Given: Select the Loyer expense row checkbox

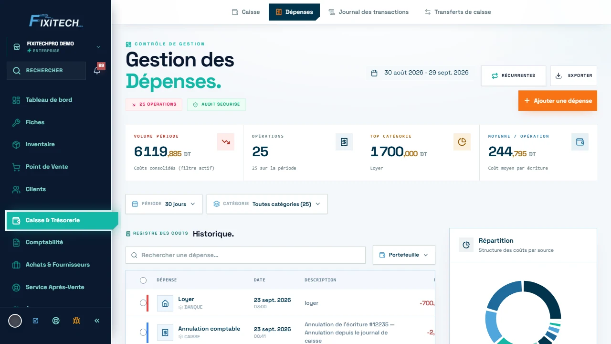Looking at the screenshot, I should (143, 303).
